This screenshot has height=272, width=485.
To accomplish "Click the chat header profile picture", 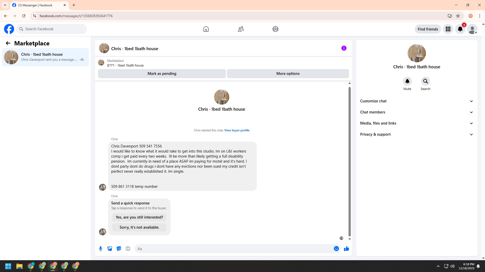I will [x=104, y=48].
